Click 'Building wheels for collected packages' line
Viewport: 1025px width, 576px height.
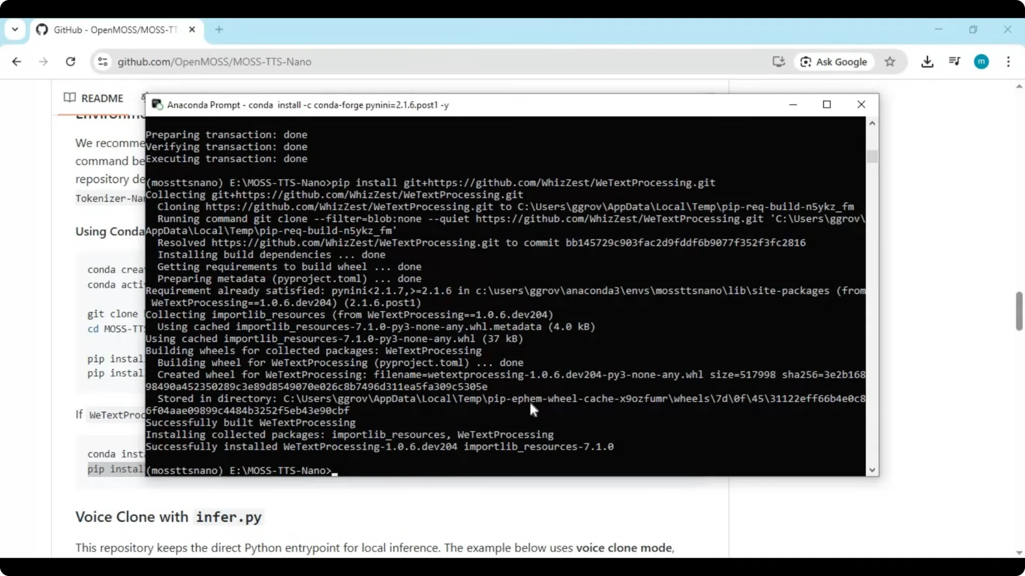point(313,350)
